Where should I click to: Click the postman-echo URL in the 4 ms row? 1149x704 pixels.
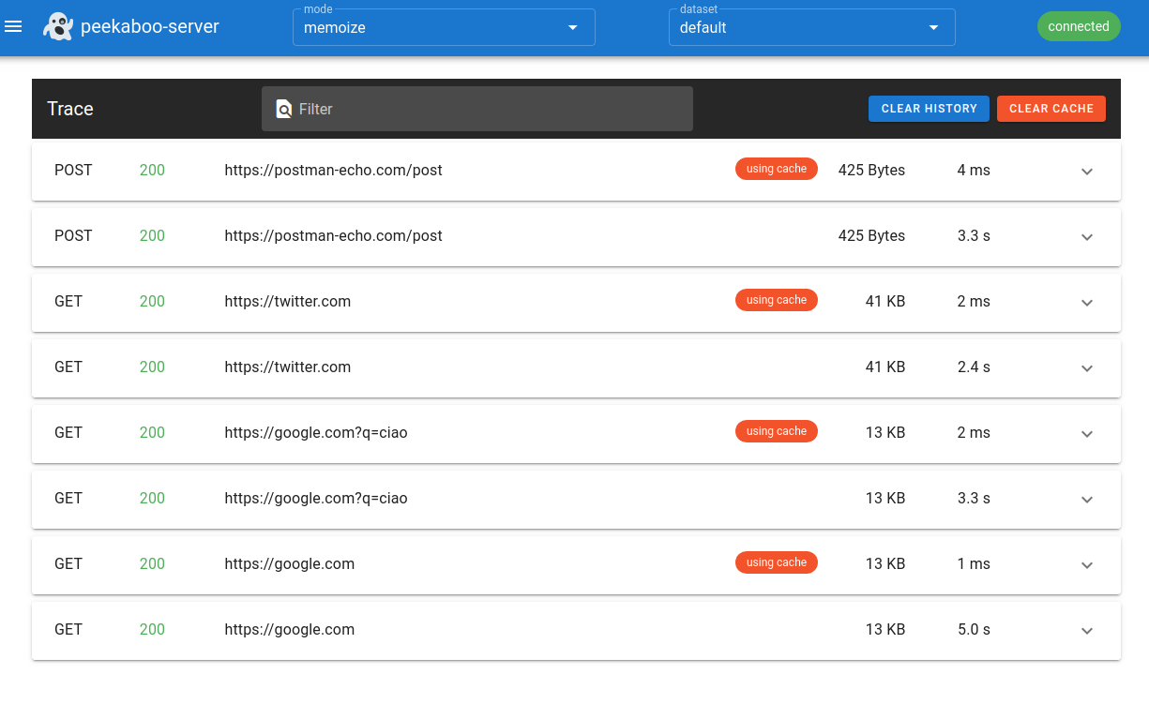tap(333, 170)
